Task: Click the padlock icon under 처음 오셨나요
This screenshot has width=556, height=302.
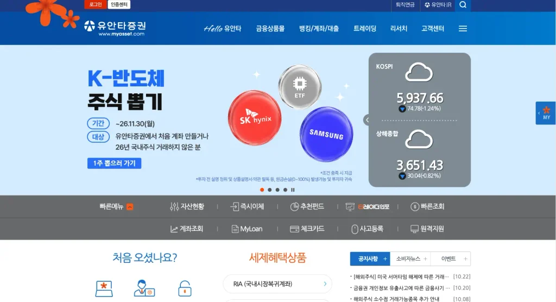Action: (x=185, y=288)
